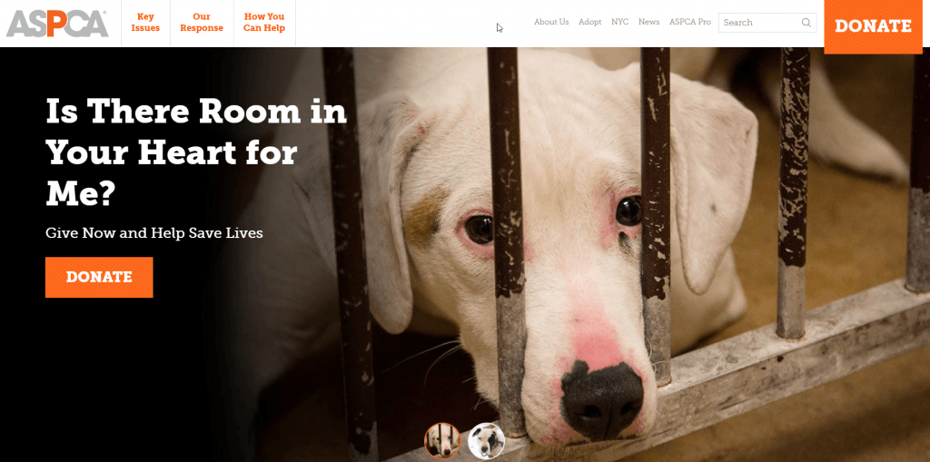
Task: Go to the About Us page
Action: coord(551,22)
